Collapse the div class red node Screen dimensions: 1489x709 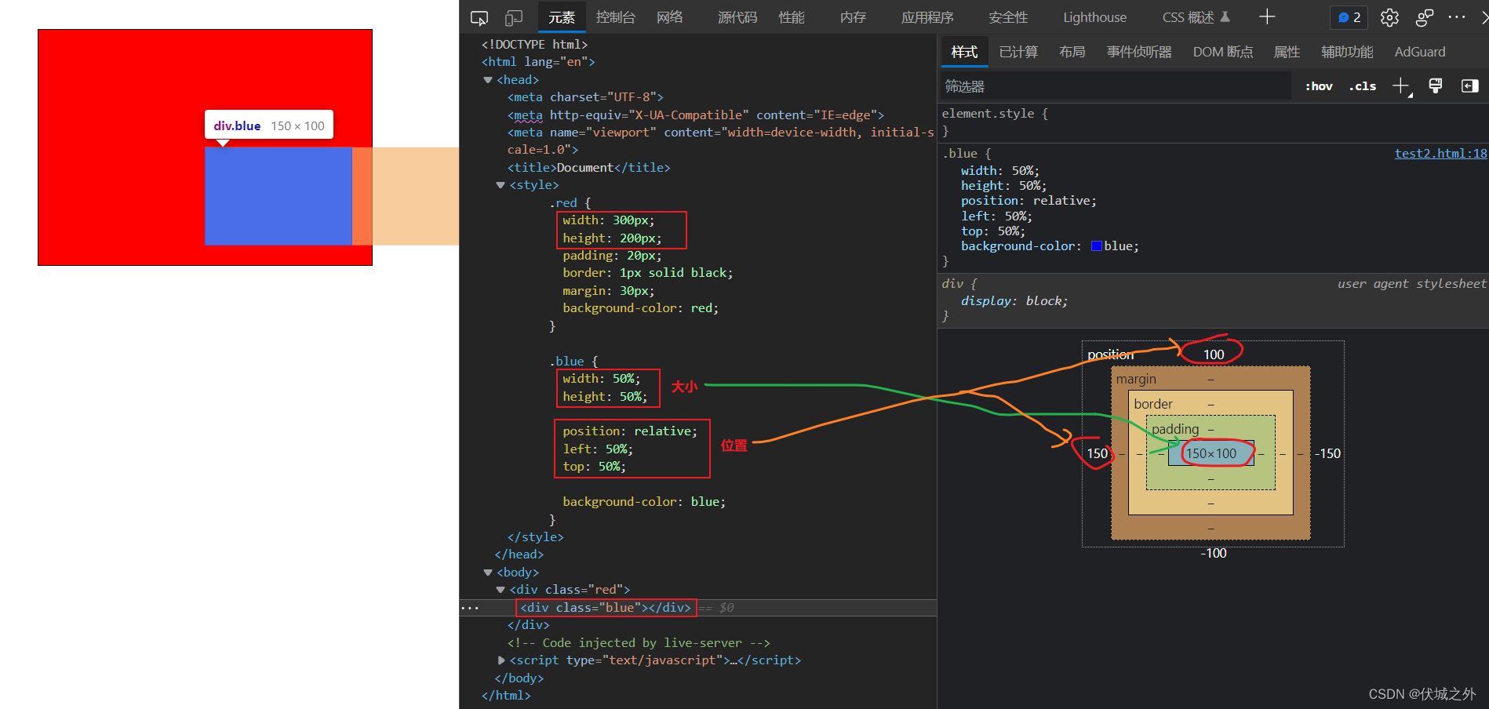(x=501, y=590)
